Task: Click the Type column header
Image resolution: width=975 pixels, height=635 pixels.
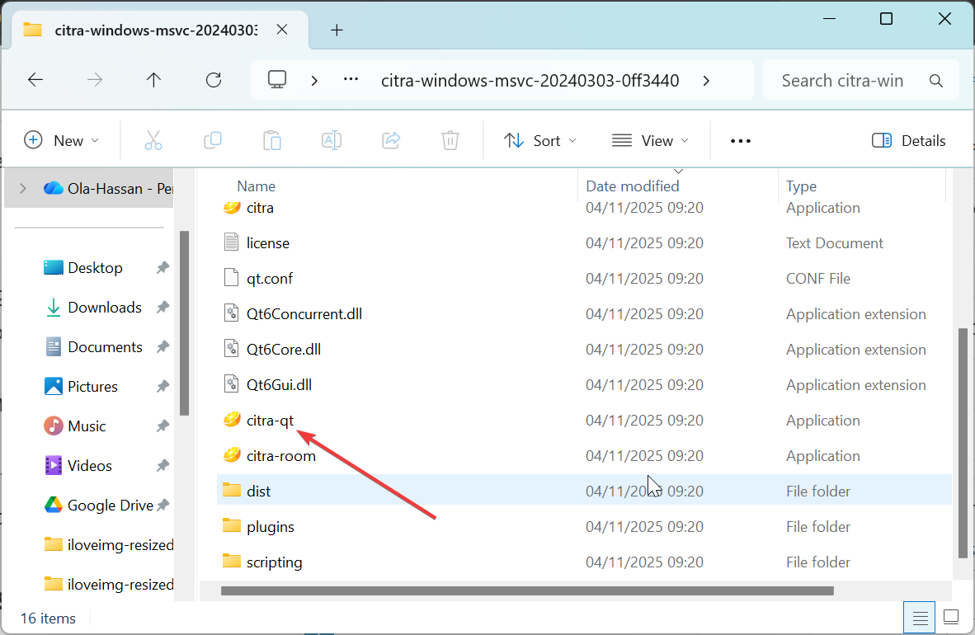Action: click(x=801, y=186)
